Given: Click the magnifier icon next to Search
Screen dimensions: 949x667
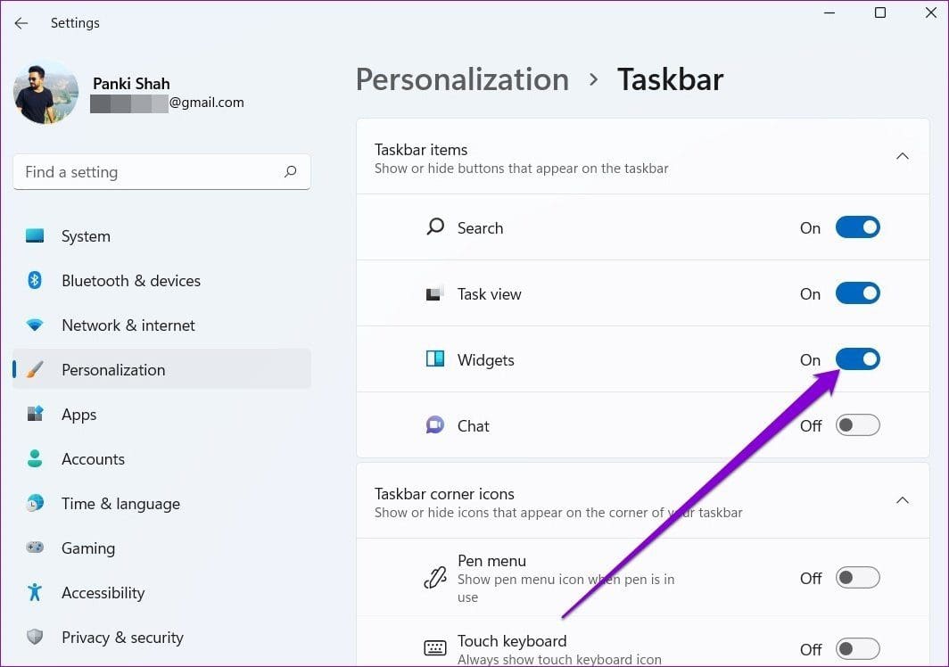Looking at the screenshot, I should point(436,226).
